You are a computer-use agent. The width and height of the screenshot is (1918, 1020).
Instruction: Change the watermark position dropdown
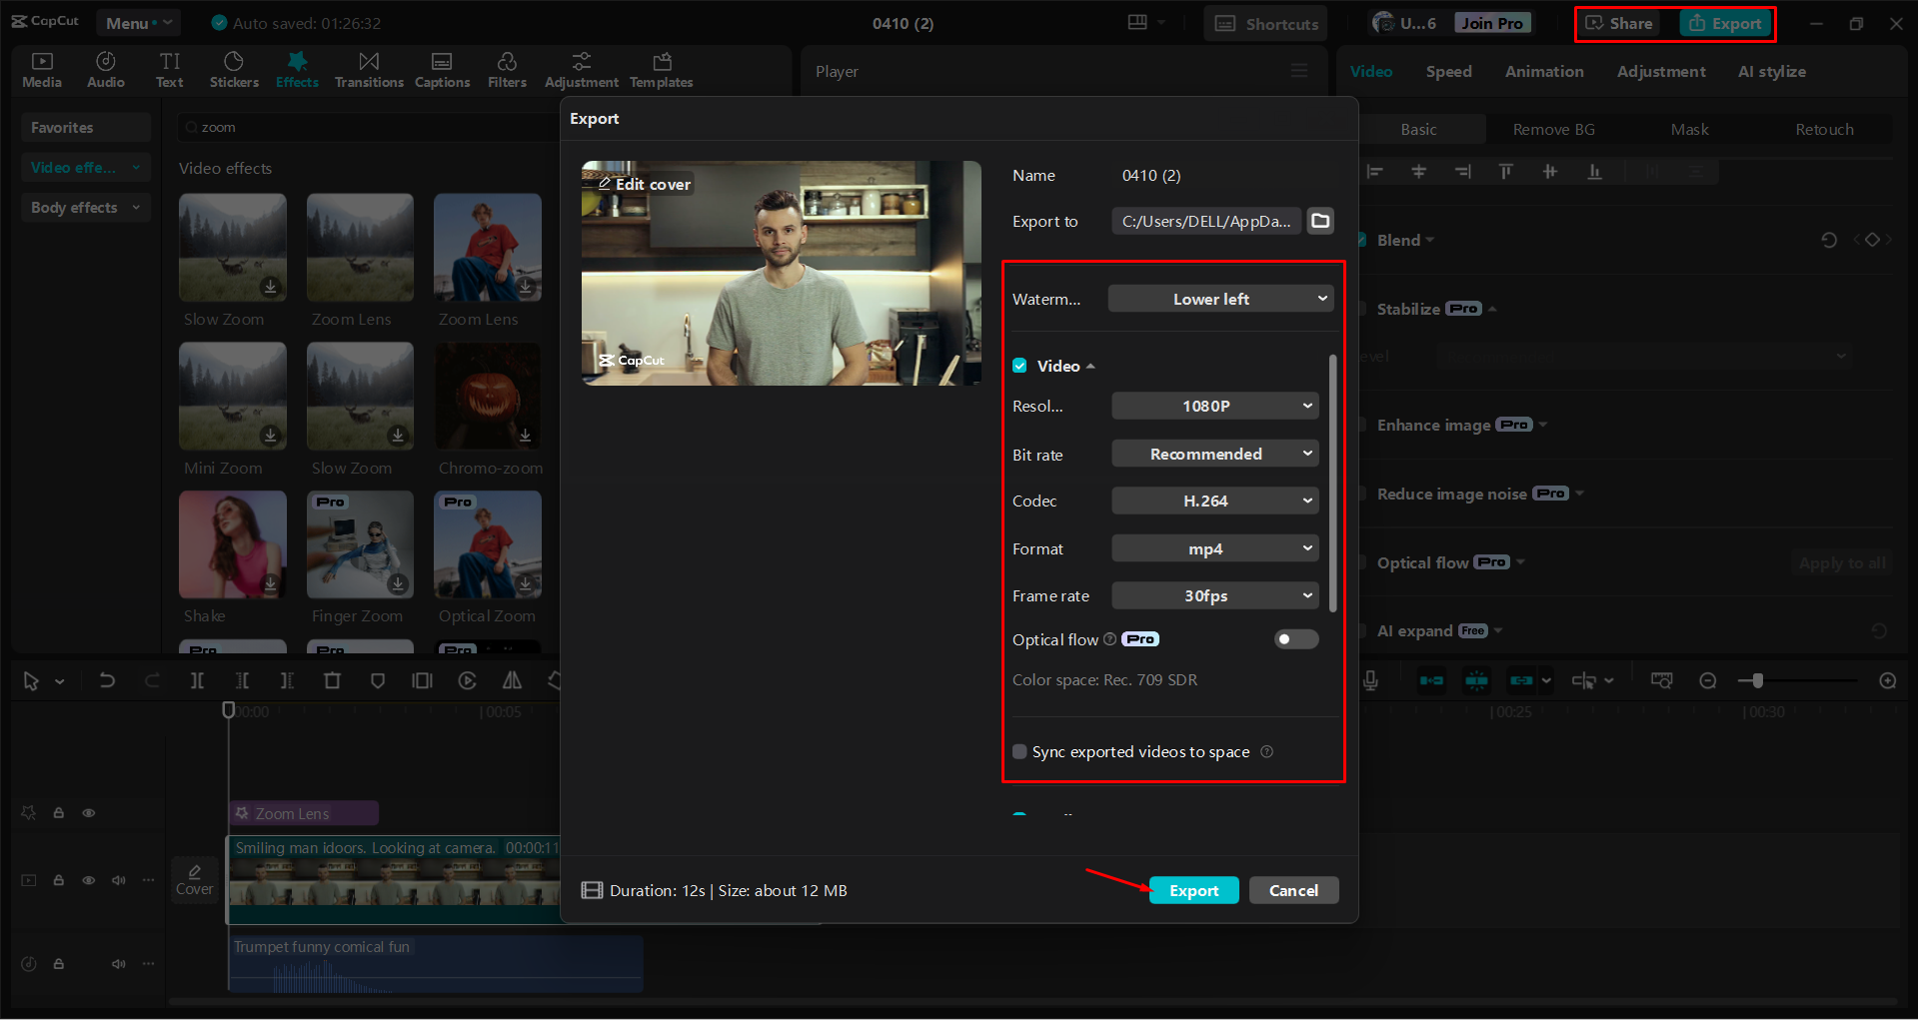tap(1220, 298)
